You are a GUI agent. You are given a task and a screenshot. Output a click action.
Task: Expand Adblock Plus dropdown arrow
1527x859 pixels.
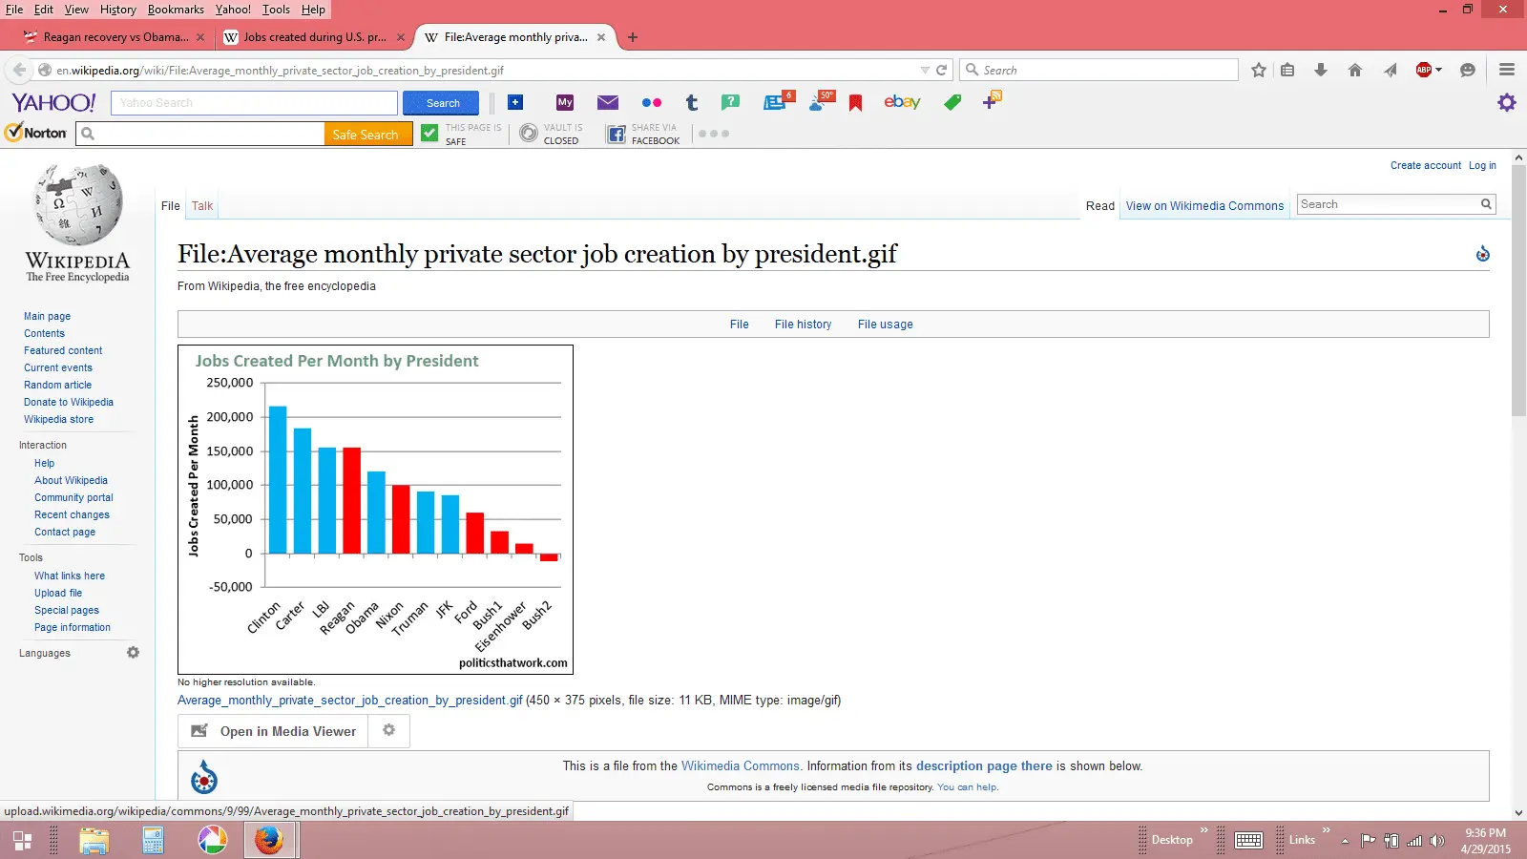1439,70
